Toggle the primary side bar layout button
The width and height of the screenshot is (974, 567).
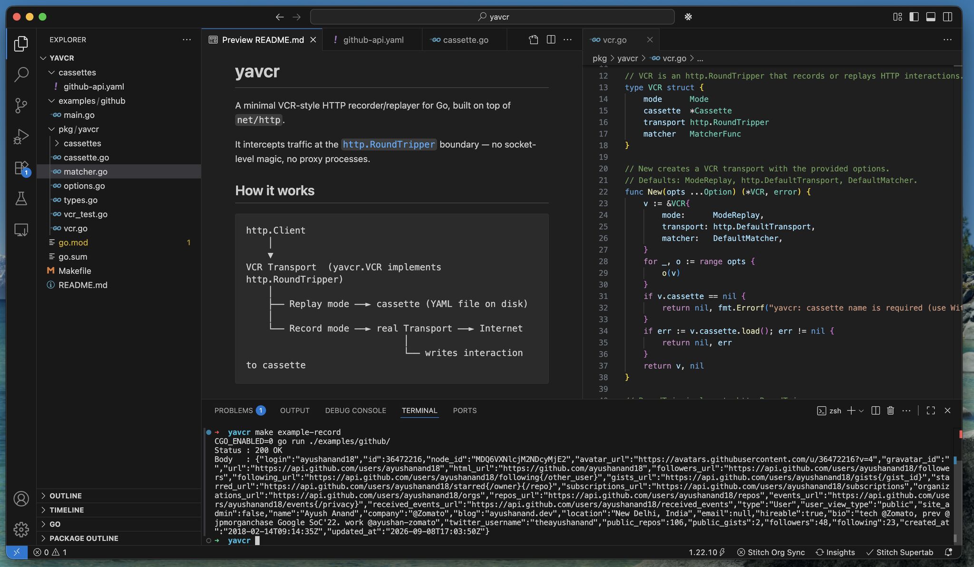914,17
